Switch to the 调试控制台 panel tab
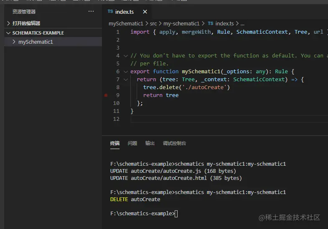Screen dimensions: 328x229 (x=175, y=143)
